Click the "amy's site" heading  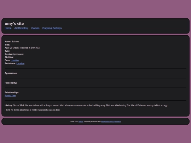click(x=14, y=23)
